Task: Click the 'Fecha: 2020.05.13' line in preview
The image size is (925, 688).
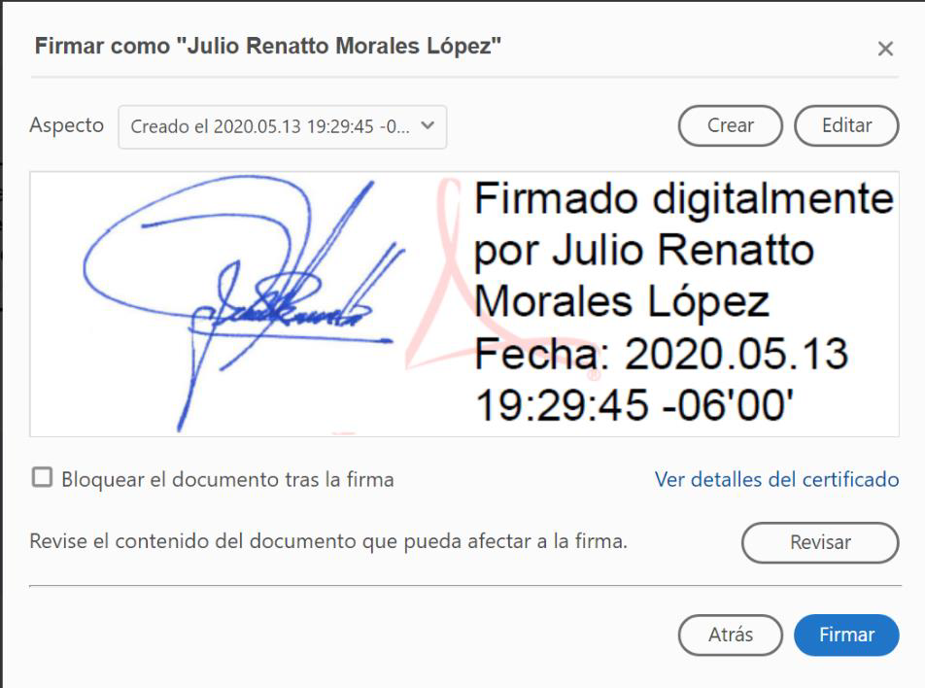Action: (661, 354)
